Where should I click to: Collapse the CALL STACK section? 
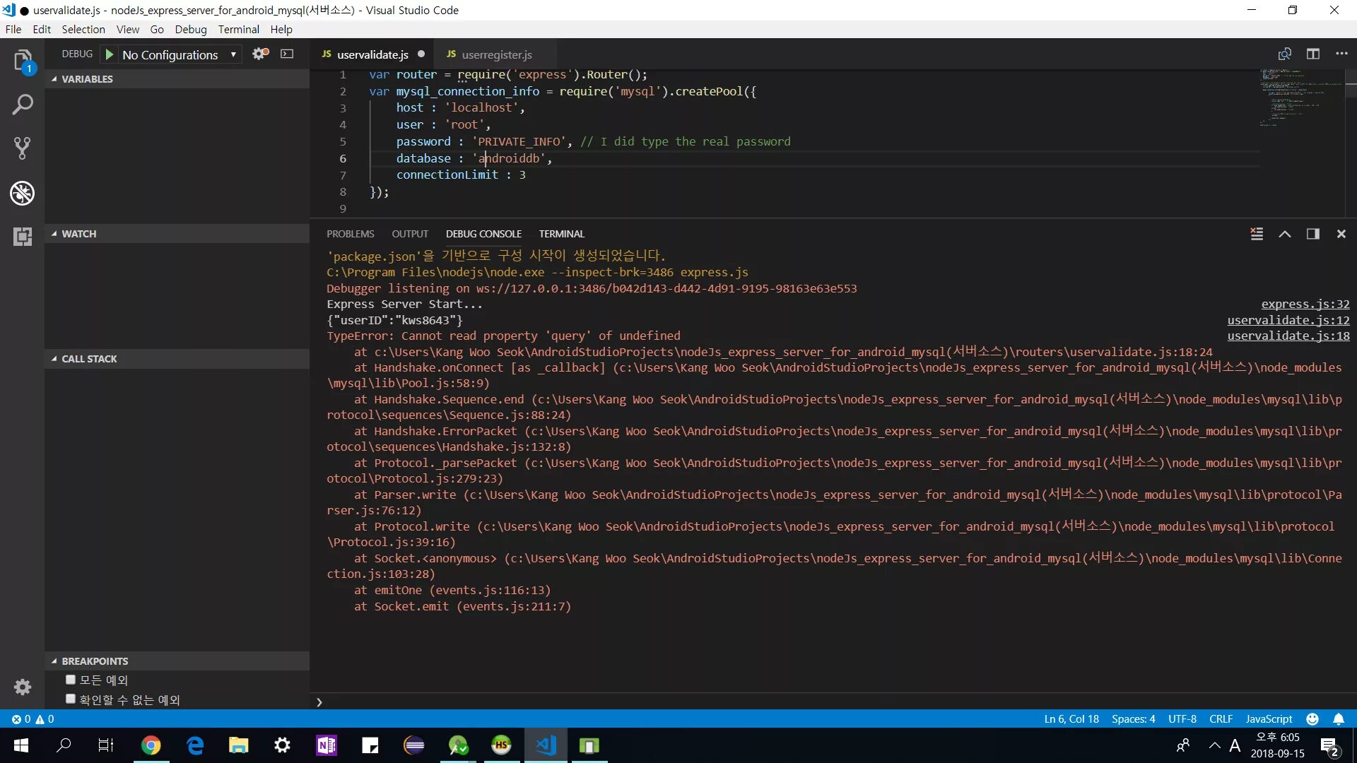coord(83,359)
